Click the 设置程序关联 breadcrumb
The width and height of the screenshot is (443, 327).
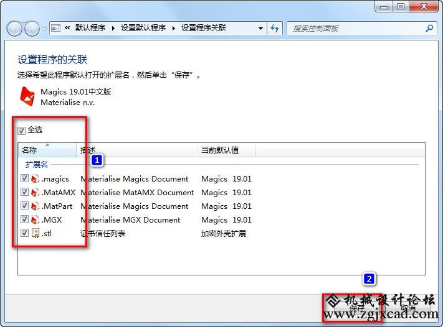pyautogui.click(x=203, y=28)
